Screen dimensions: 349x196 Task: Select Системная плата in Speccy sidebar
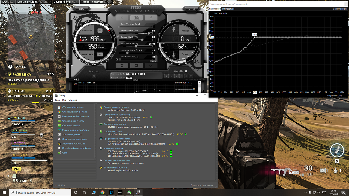(71, 125)
